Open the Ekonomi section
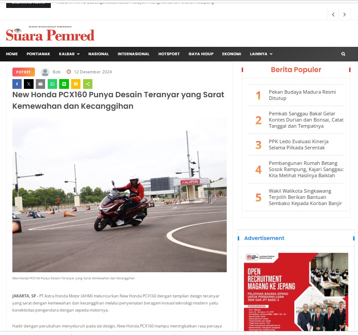The image size is (358, 335). tap(232, 54)
